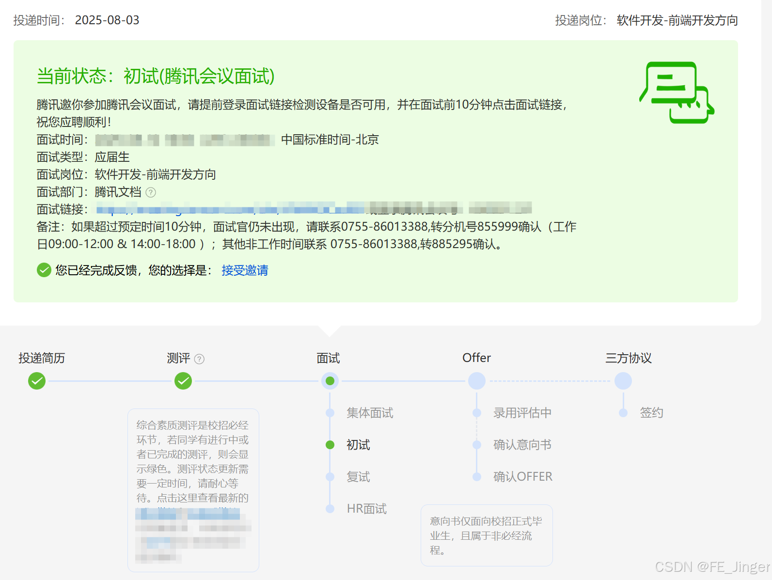The width and height of the screenshot is (772, 580).
Task: Click 软件开发-前端开发方向 in the page header
Action: coord(677,20)
